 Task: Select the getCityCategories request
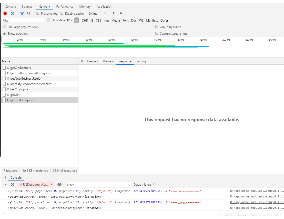pyautogui.click(x=40, y=100)
